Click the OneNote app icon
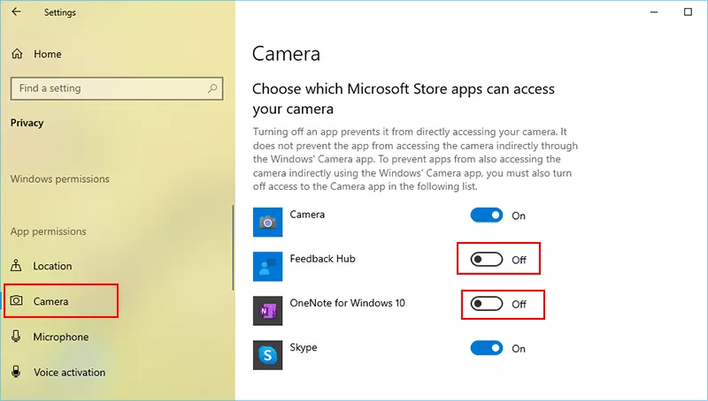708x401 pixels. tap(266, 309)
